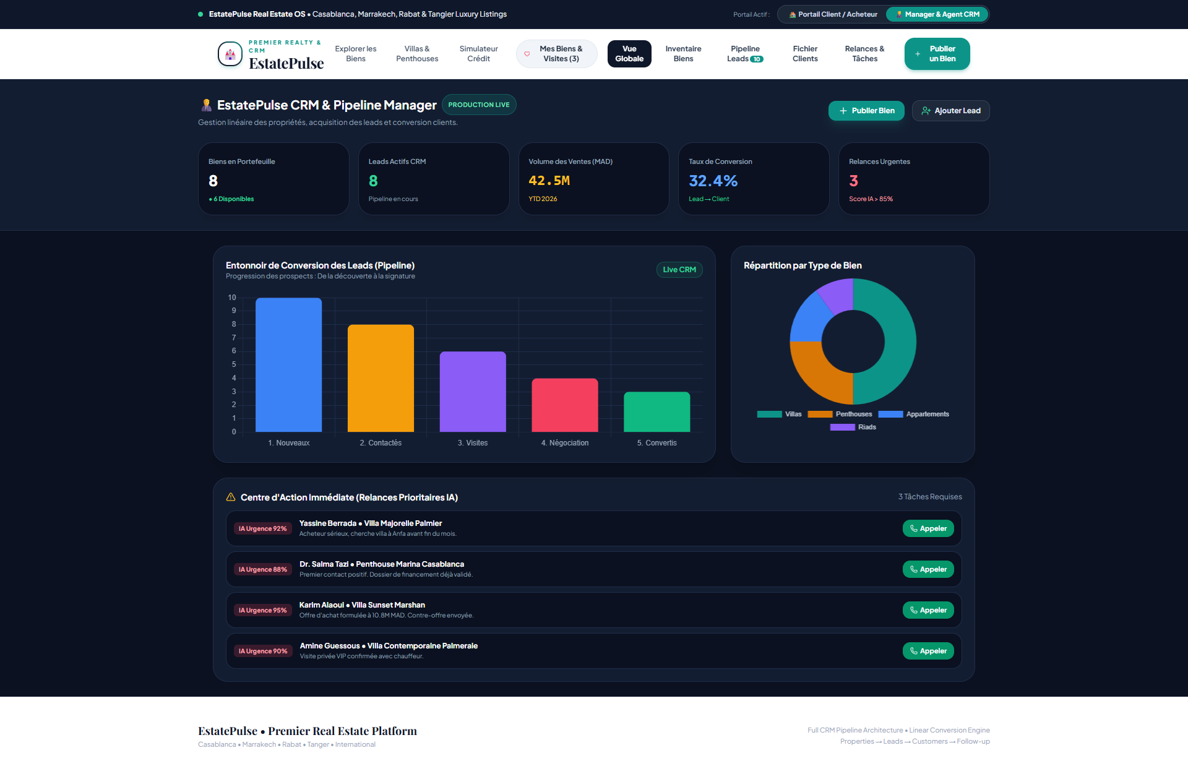1188x774 pixels.
Task: Click the IA Urgence 92% tag
Action: point(263,528)
